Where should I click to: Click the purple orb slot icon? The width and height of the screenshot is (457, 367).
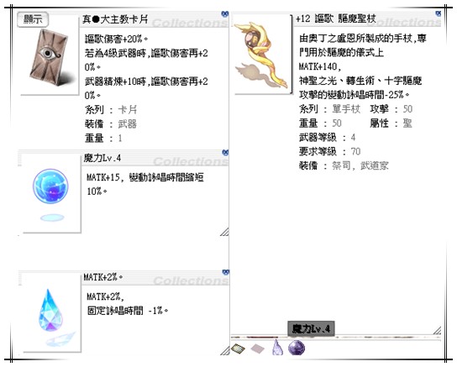click(x=297, y=348)
